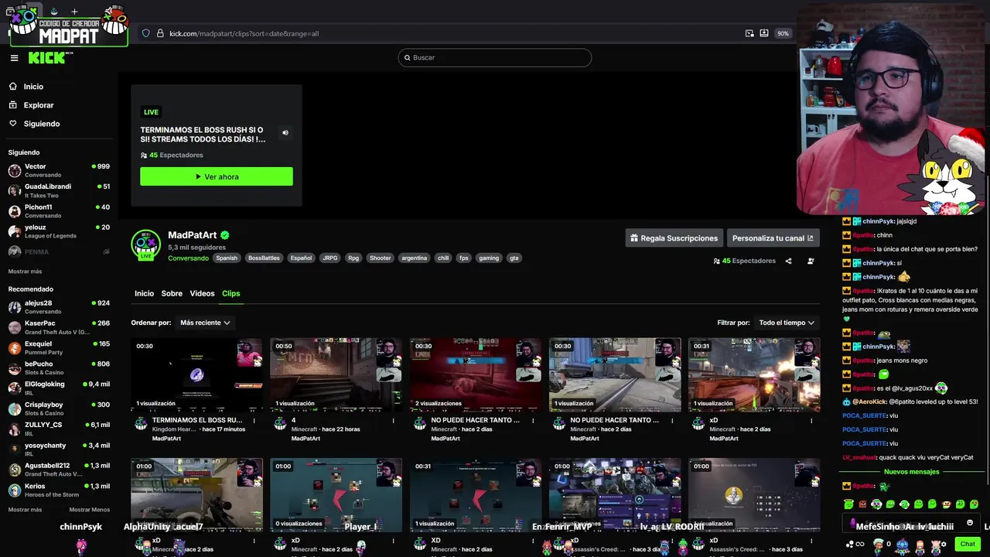Open ElGlogloking channel in Recomendado

click(x=60, y=388)
